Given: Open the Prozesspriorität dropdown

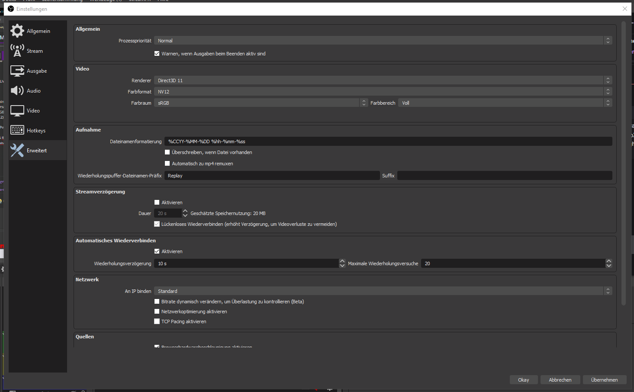Looking at the screenshot, I should pos(383,41).
